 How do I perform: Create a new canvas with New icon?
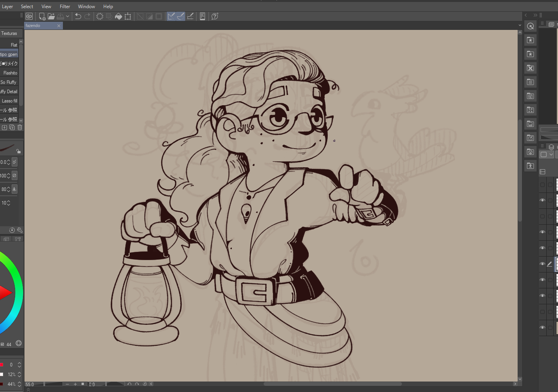tap(42, 16)
